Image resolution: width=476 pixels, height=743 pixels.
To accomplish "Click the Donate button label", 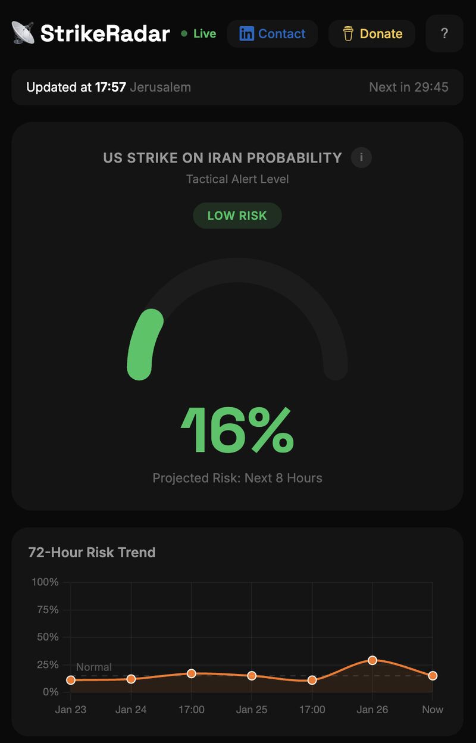I will [x=381, y=34].
